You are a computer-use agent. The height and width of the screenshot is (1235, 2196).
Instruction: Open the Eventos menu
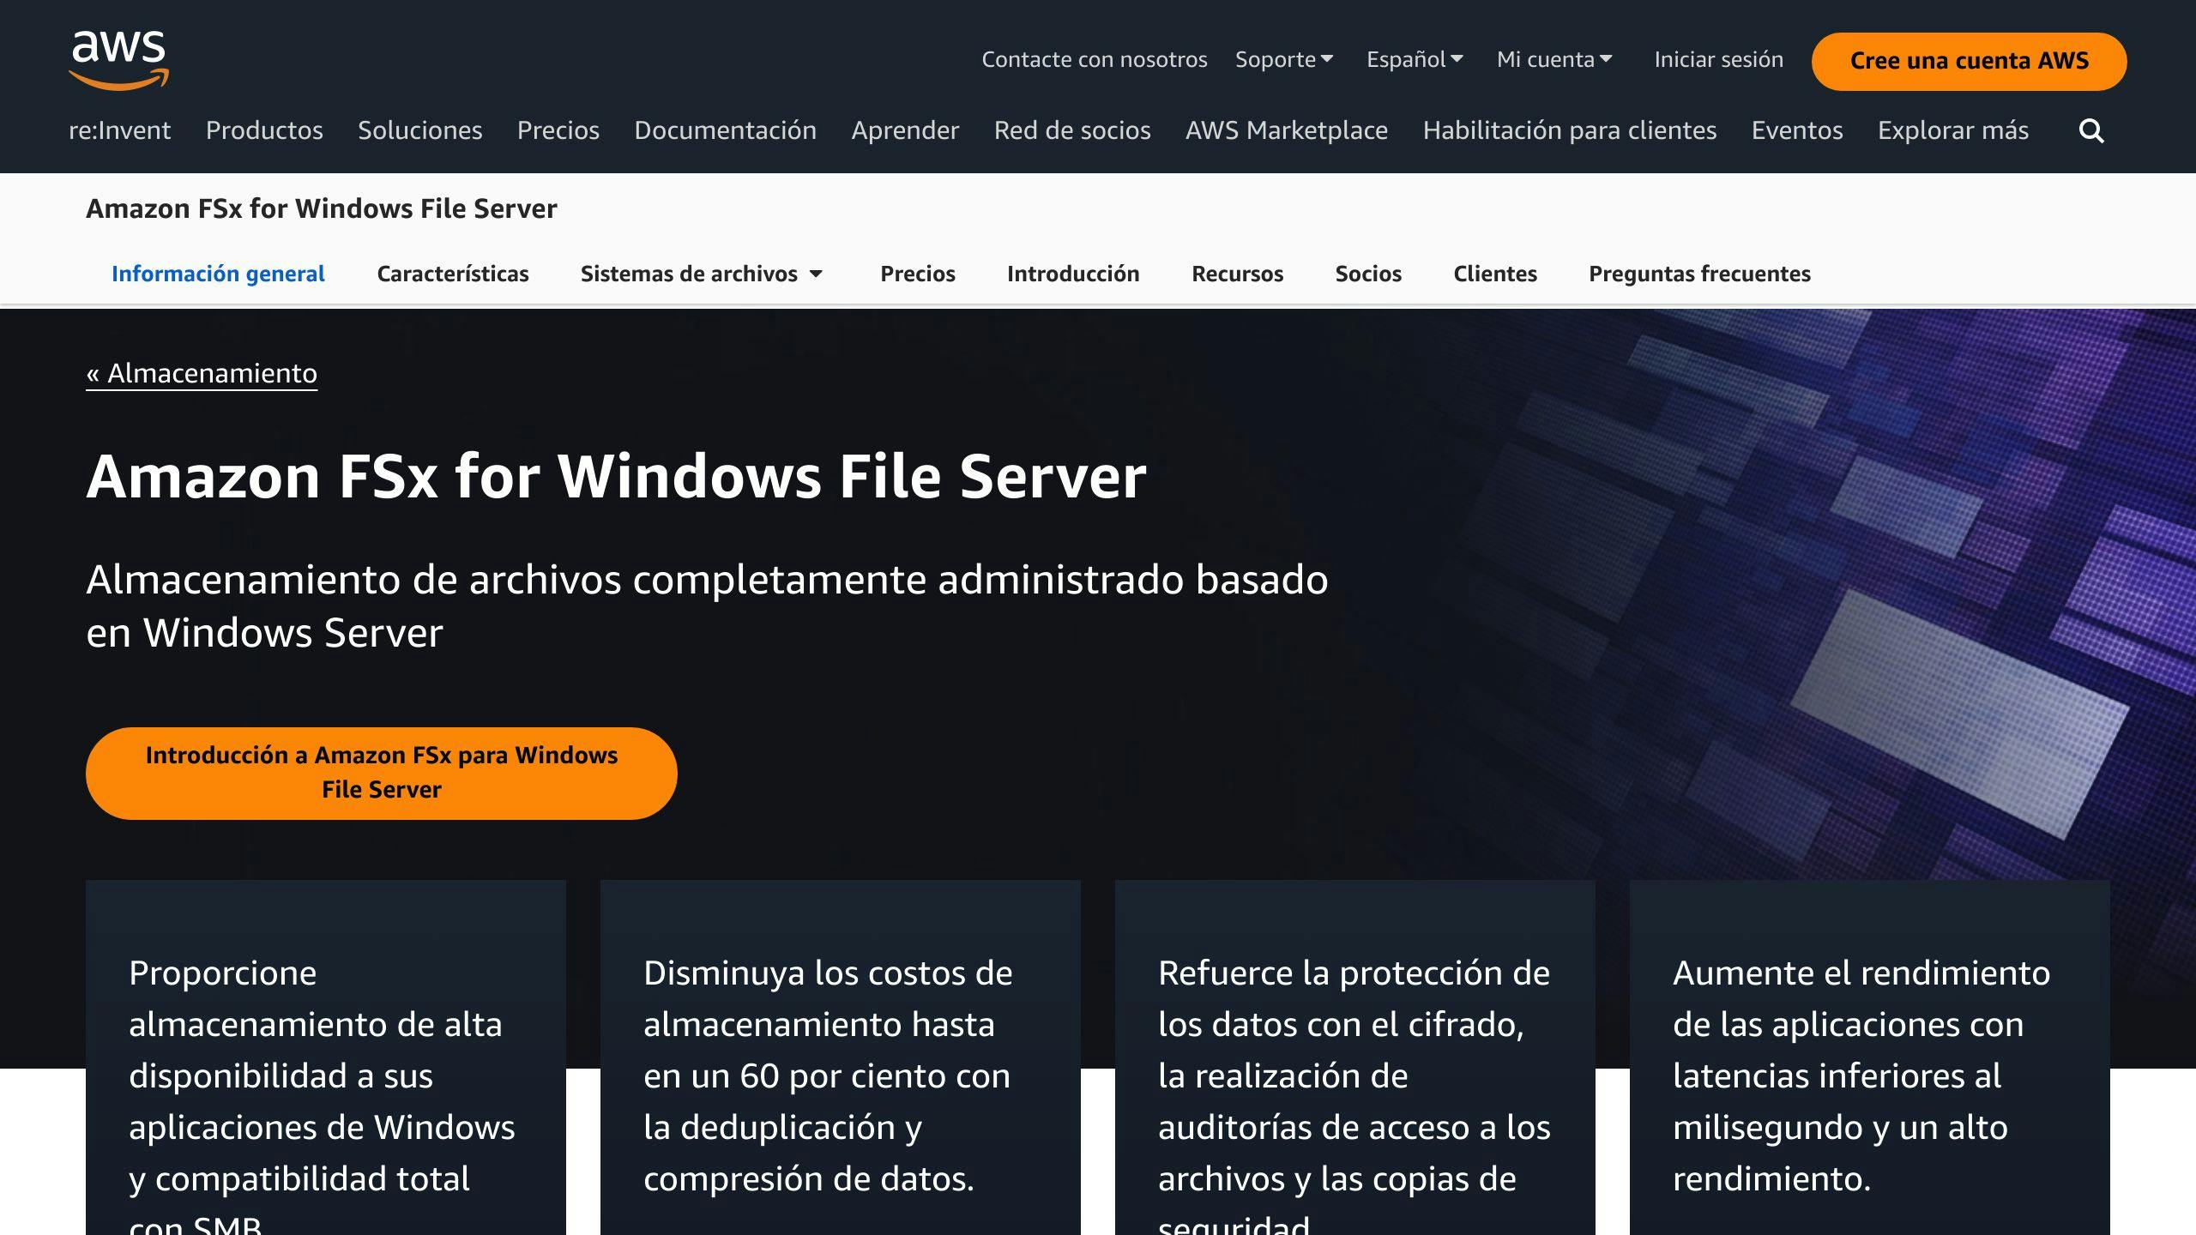tap(1797, 130)
